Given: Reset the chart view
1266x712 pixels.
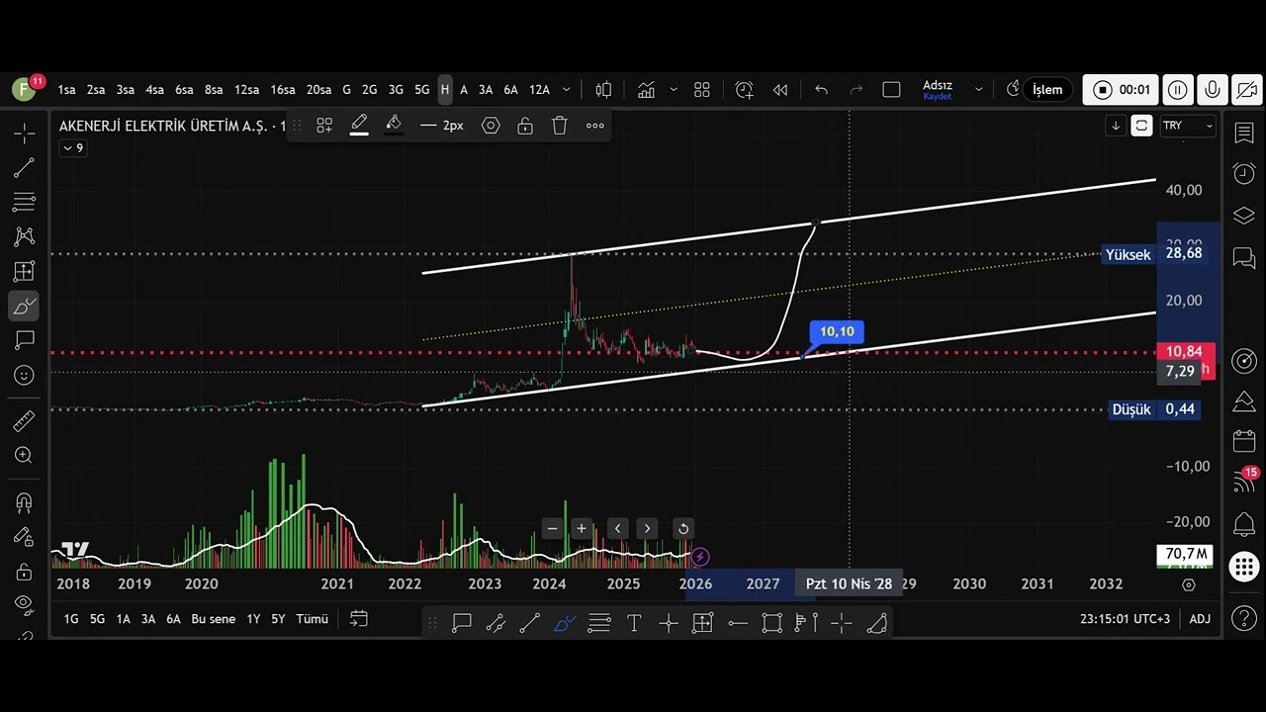Looking at the screenshot, I should [x=683, y=528].
